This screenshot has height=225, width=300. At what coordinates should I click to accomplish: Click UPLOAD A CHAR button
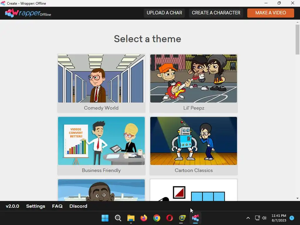[164, 13]
